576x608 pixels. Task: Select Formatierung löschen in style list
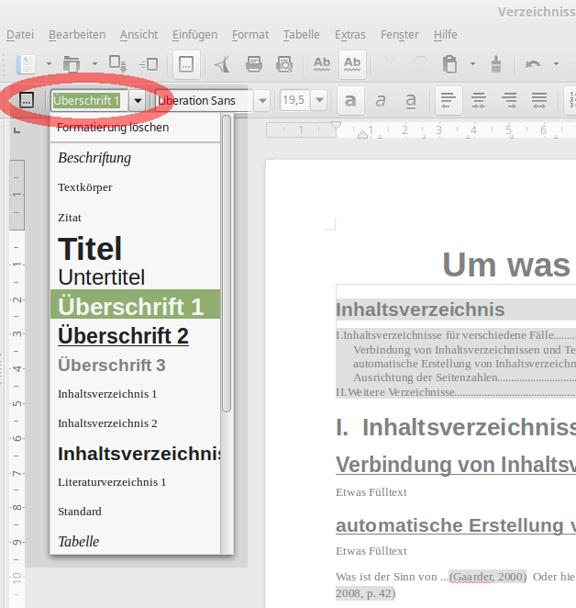113,128
